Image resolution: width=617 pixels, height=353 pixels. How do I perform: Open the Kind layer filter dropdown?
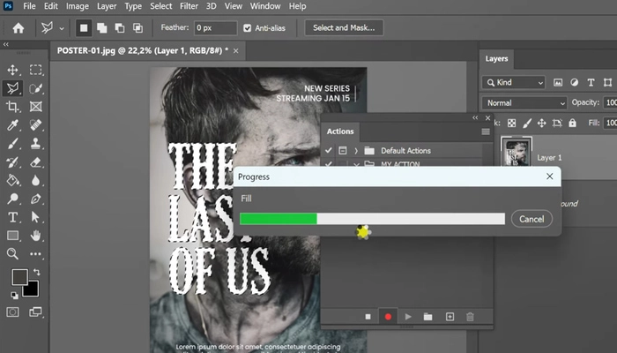[x=514, y=82]
